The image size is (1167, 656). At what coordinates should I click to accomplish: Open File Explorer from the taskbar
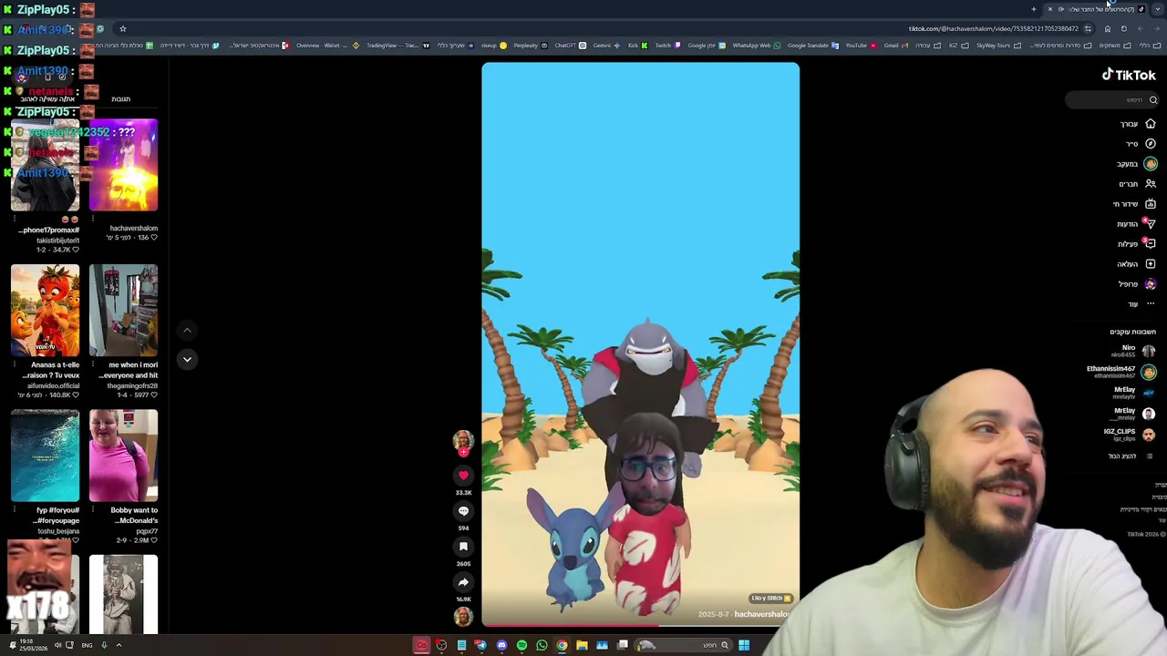[x=582, y=645]
